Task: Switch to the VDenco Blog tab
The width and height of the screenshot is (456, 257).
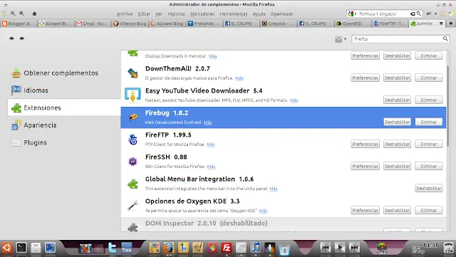Action: pos(130,23)
